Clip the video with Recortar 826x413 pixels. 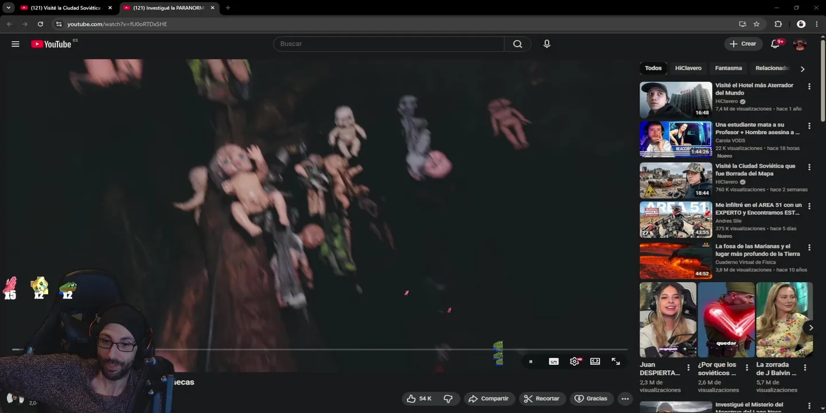click(x=542, y=399)
